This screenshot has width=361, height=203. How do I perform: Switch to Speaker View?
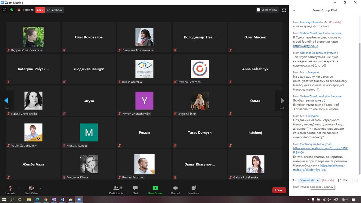[267, 10]
